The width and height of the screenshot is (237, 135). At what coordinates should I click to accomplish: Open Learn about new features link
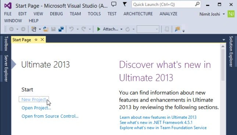pos(158,117)
